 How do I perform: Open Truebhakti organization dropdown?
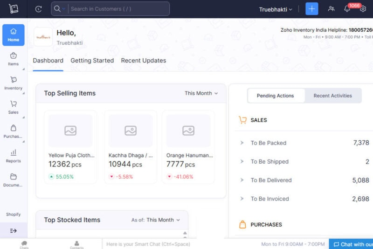[x=276, y=9]
